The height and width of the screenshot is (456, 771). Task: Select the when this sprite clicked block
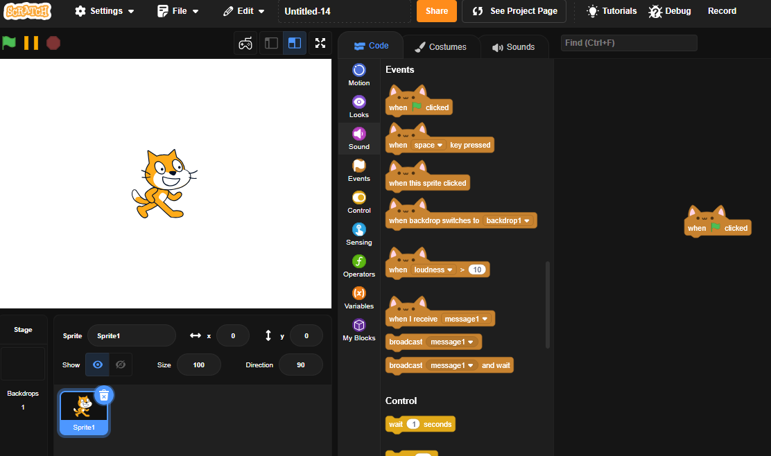(427, 177)
